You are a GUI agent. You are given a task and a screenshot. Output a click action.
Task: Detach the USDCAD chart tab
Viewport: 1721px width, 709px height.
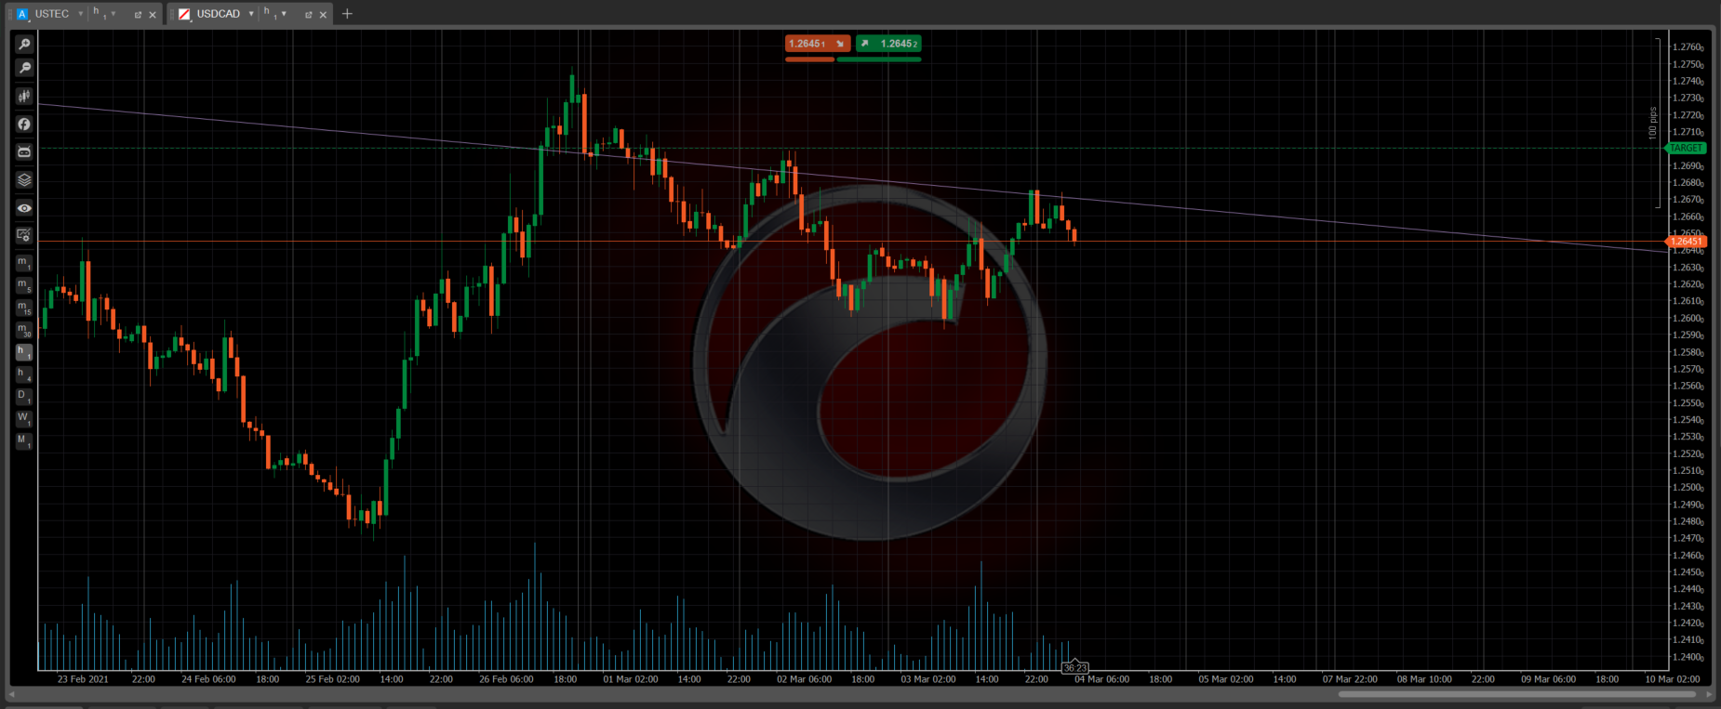click(x=308, y=15)
